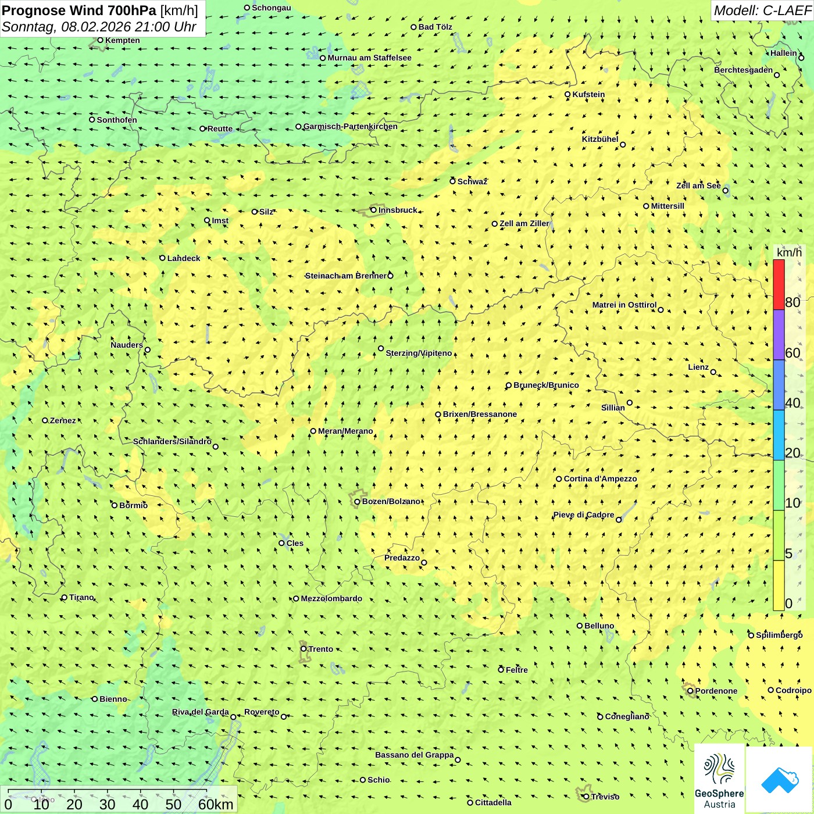
Task: Click the date 'Sonntag, 08.02.2026 21:00 Uhr'
Action: click(x=99, y=27)
